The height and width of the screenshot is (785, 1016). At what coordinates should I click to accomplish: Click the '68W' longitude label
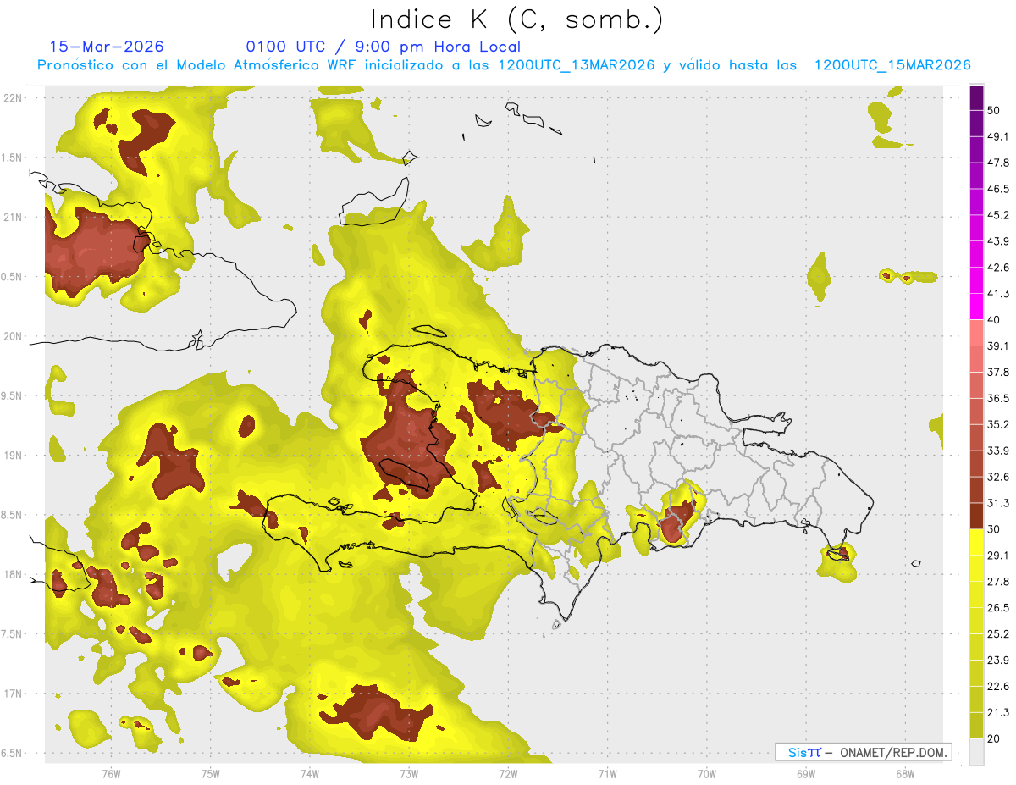(x=905, y=773)
